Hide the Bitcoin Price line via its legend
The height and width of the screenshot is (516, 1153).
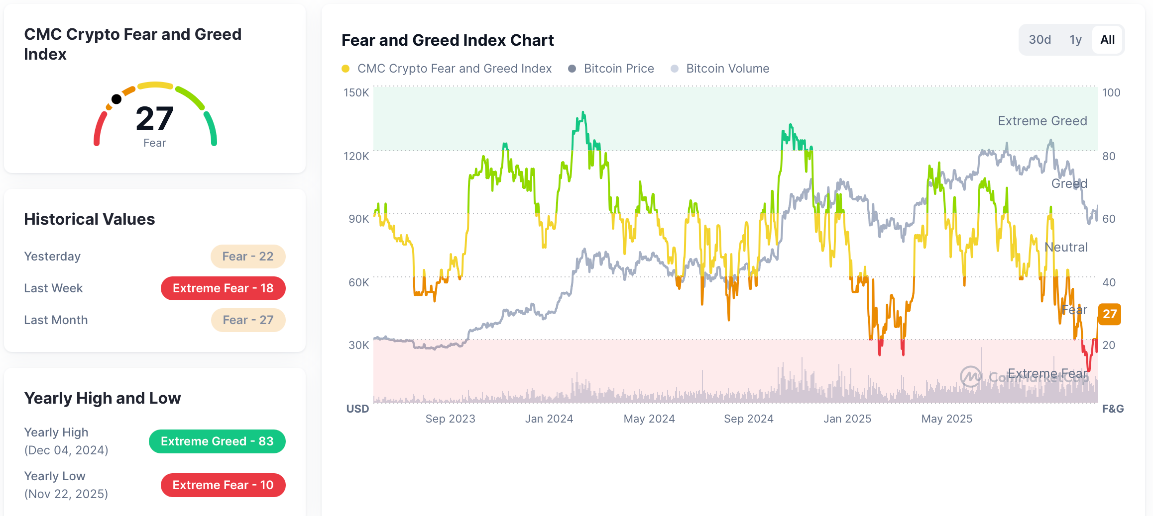(619, 69)
